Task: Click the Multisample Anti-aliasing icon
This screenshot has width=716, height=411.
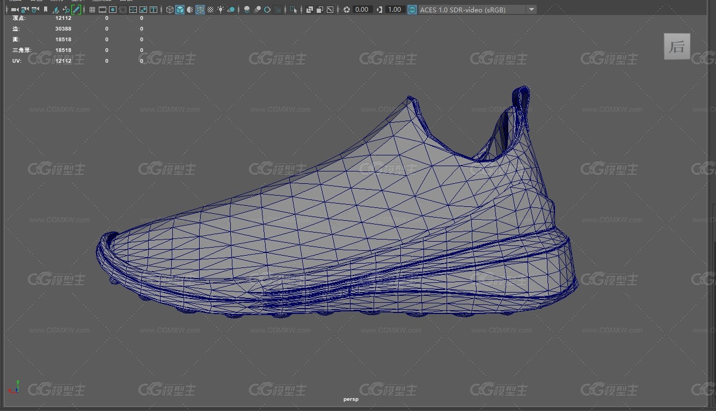Action: pos(267,10)
